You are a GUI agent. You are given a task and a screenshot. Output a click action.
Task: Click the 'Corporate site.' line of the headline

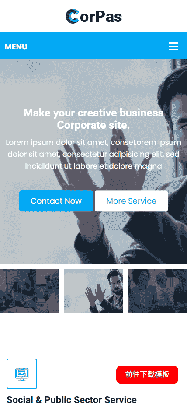[x=93, y=126]
